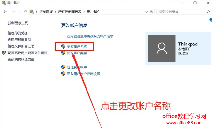Maximize the 用户帐户 window

pos(195,3)
